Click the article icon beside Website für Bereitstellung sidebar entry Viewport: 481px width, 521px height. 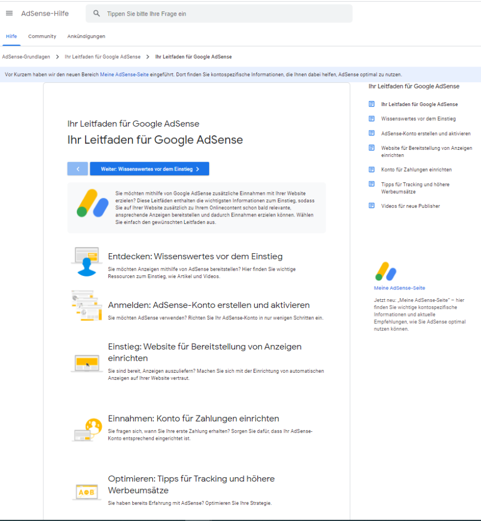372,148
